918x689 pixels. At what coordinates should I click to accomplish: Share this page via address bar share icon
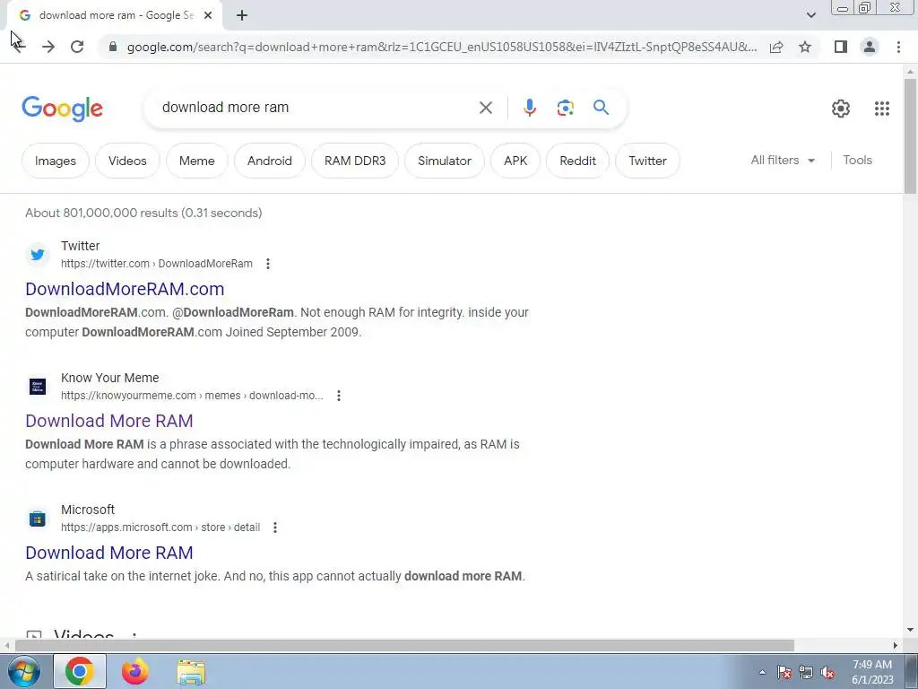click(x=776, y=47)
